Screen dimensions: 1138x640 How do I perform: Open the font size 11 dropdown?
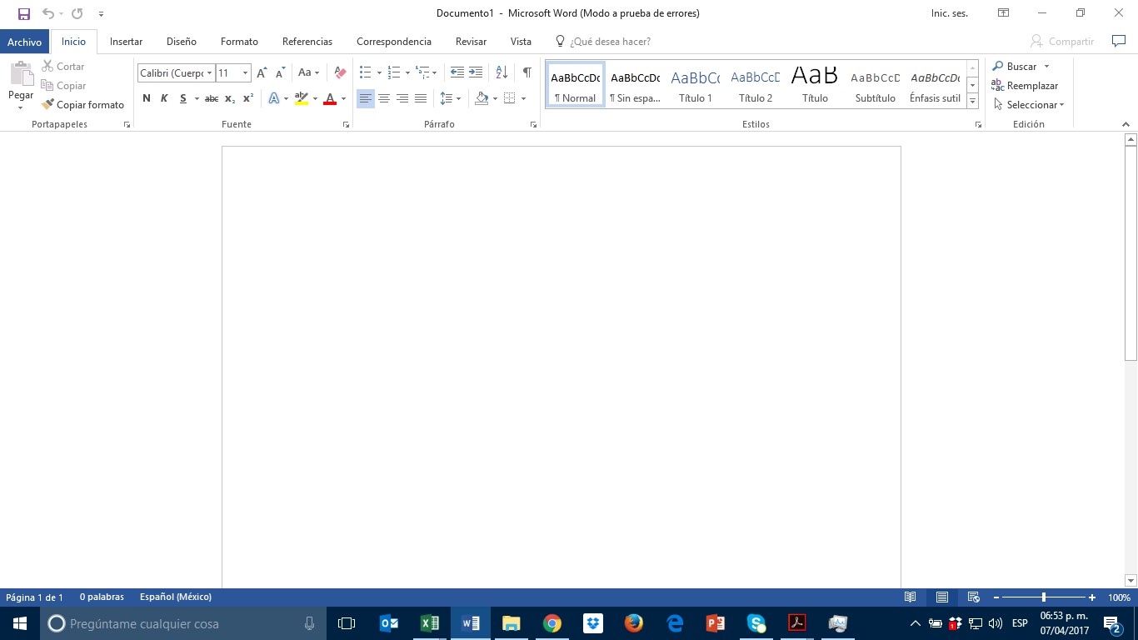tap(245, 73)
